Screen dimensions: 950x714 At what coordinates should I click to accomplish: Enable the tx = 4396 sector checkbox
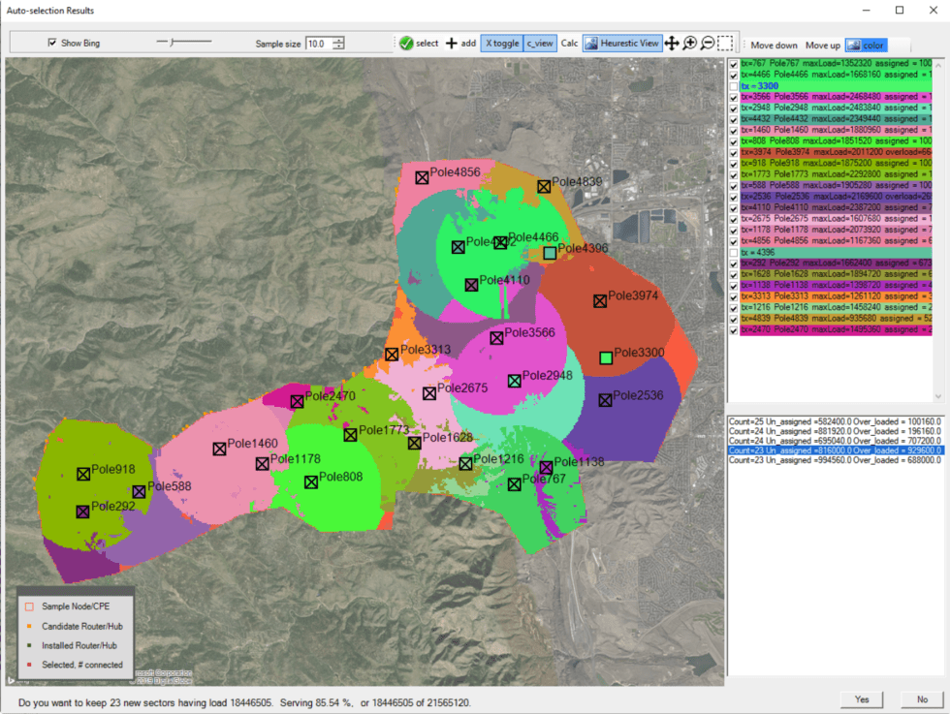733,252
